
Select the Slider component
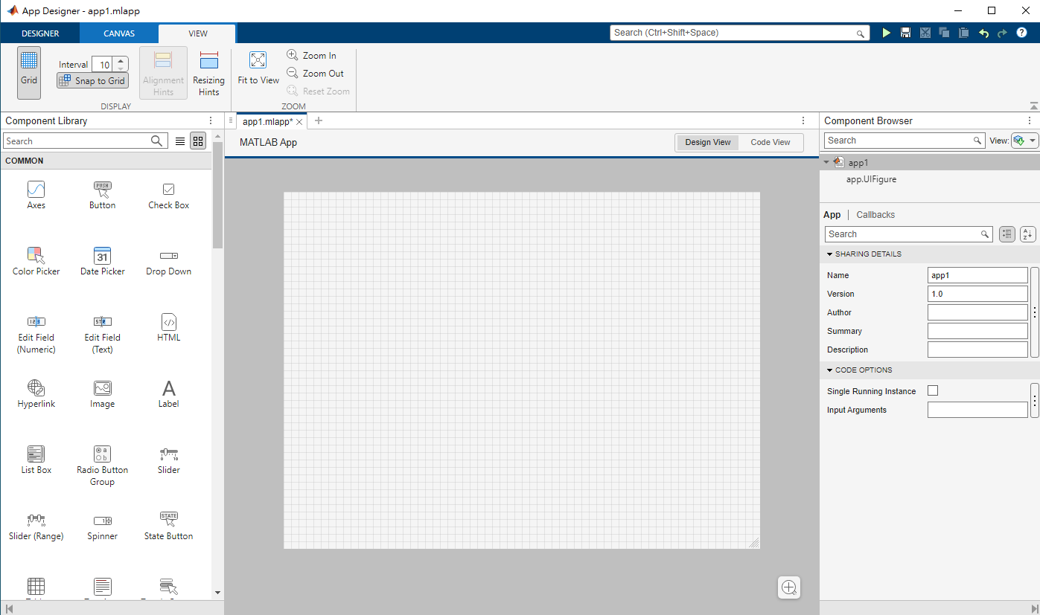click(169, 460)
